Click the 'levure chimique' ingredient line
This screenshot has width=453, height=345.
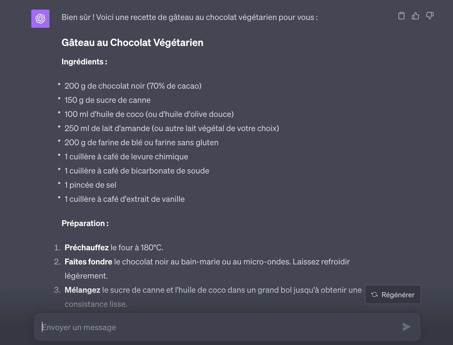[126, 157]
